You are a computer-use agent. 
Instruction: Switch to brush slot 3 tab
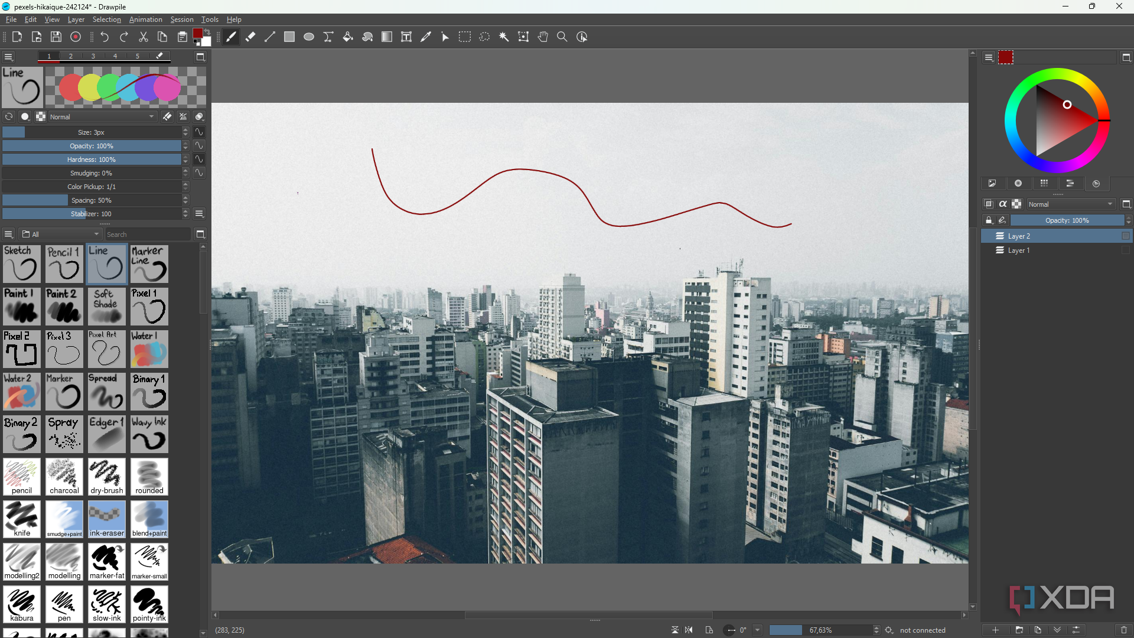(93, 56)
